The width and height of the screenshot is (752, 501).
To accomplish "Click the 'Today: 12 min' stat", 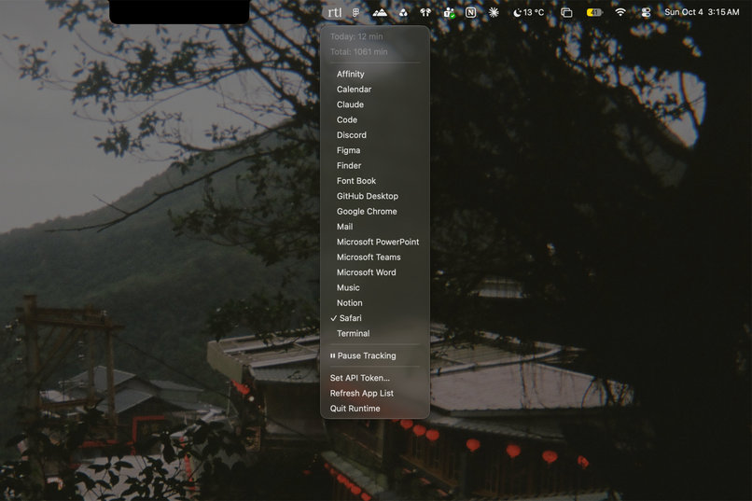I will (x=356, y=36).
